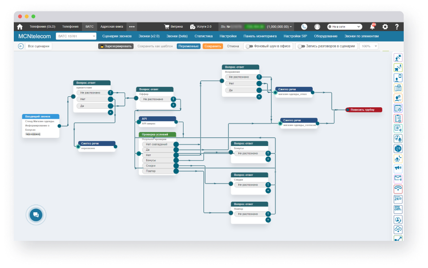The height and width of the screenshot is (268, 428).
Task: Select the incoming-call-to-user sidebar element
Action: point(398,58)
